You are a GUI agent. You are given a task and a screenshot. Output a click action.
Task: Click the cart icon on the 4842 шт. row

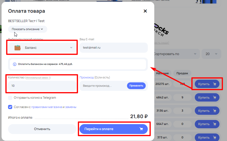215,97
